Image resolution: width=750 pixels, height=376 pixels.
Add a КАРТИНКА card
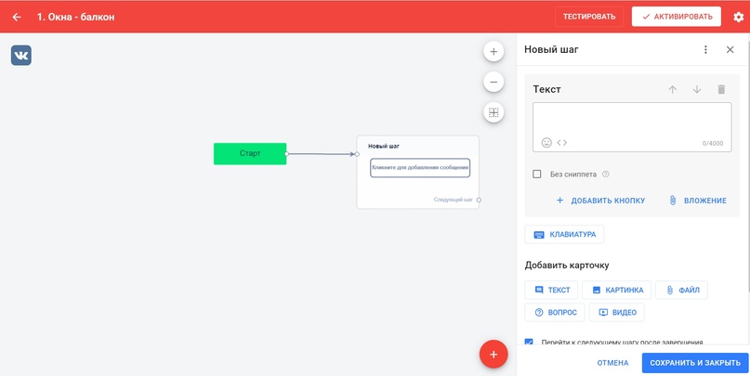617,290
